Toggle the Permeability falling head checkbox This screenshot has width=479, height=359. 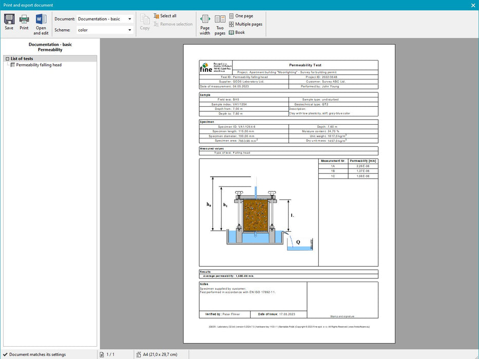pyautogui.click(x=13, y=65)
